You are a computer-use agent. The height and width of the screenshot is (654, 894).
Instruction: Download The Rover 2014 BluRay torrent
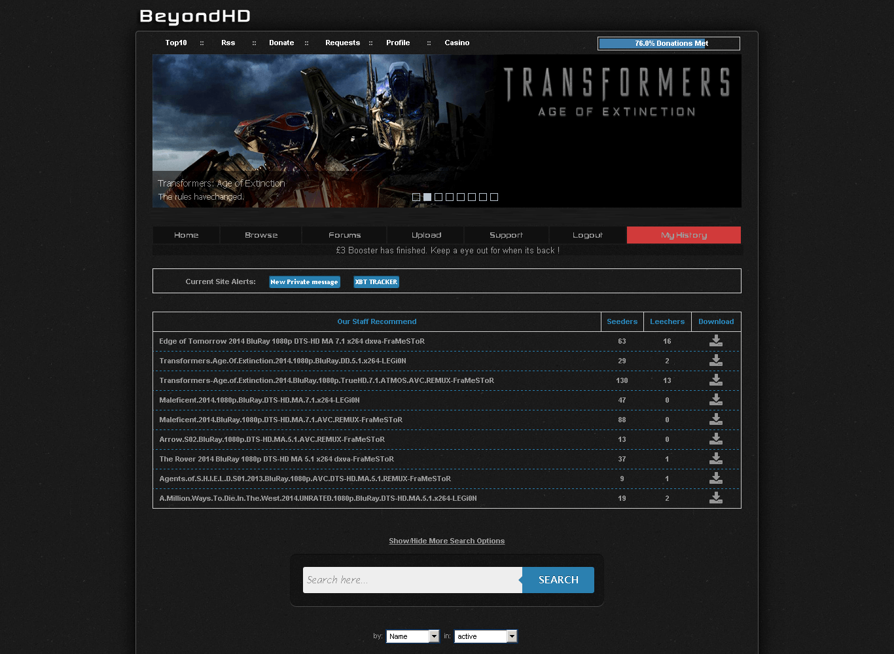tap(716, 459)
